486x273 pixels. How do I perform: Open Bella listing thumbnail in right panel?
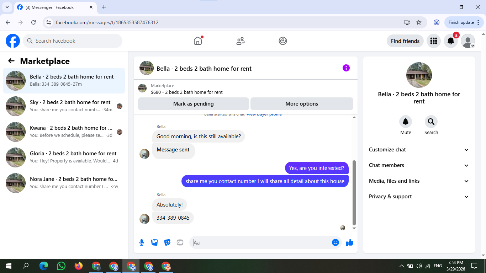click(x=419, y=75)
